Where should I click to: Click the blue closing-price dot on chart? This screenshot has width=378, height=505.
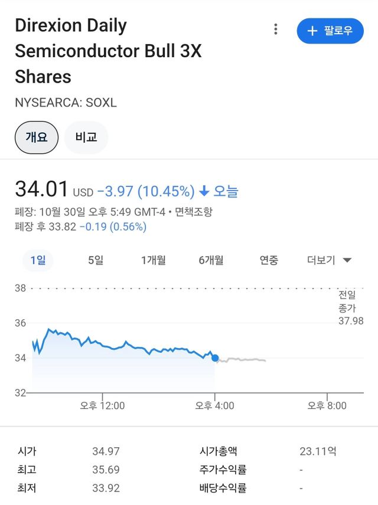click(215, 358)
